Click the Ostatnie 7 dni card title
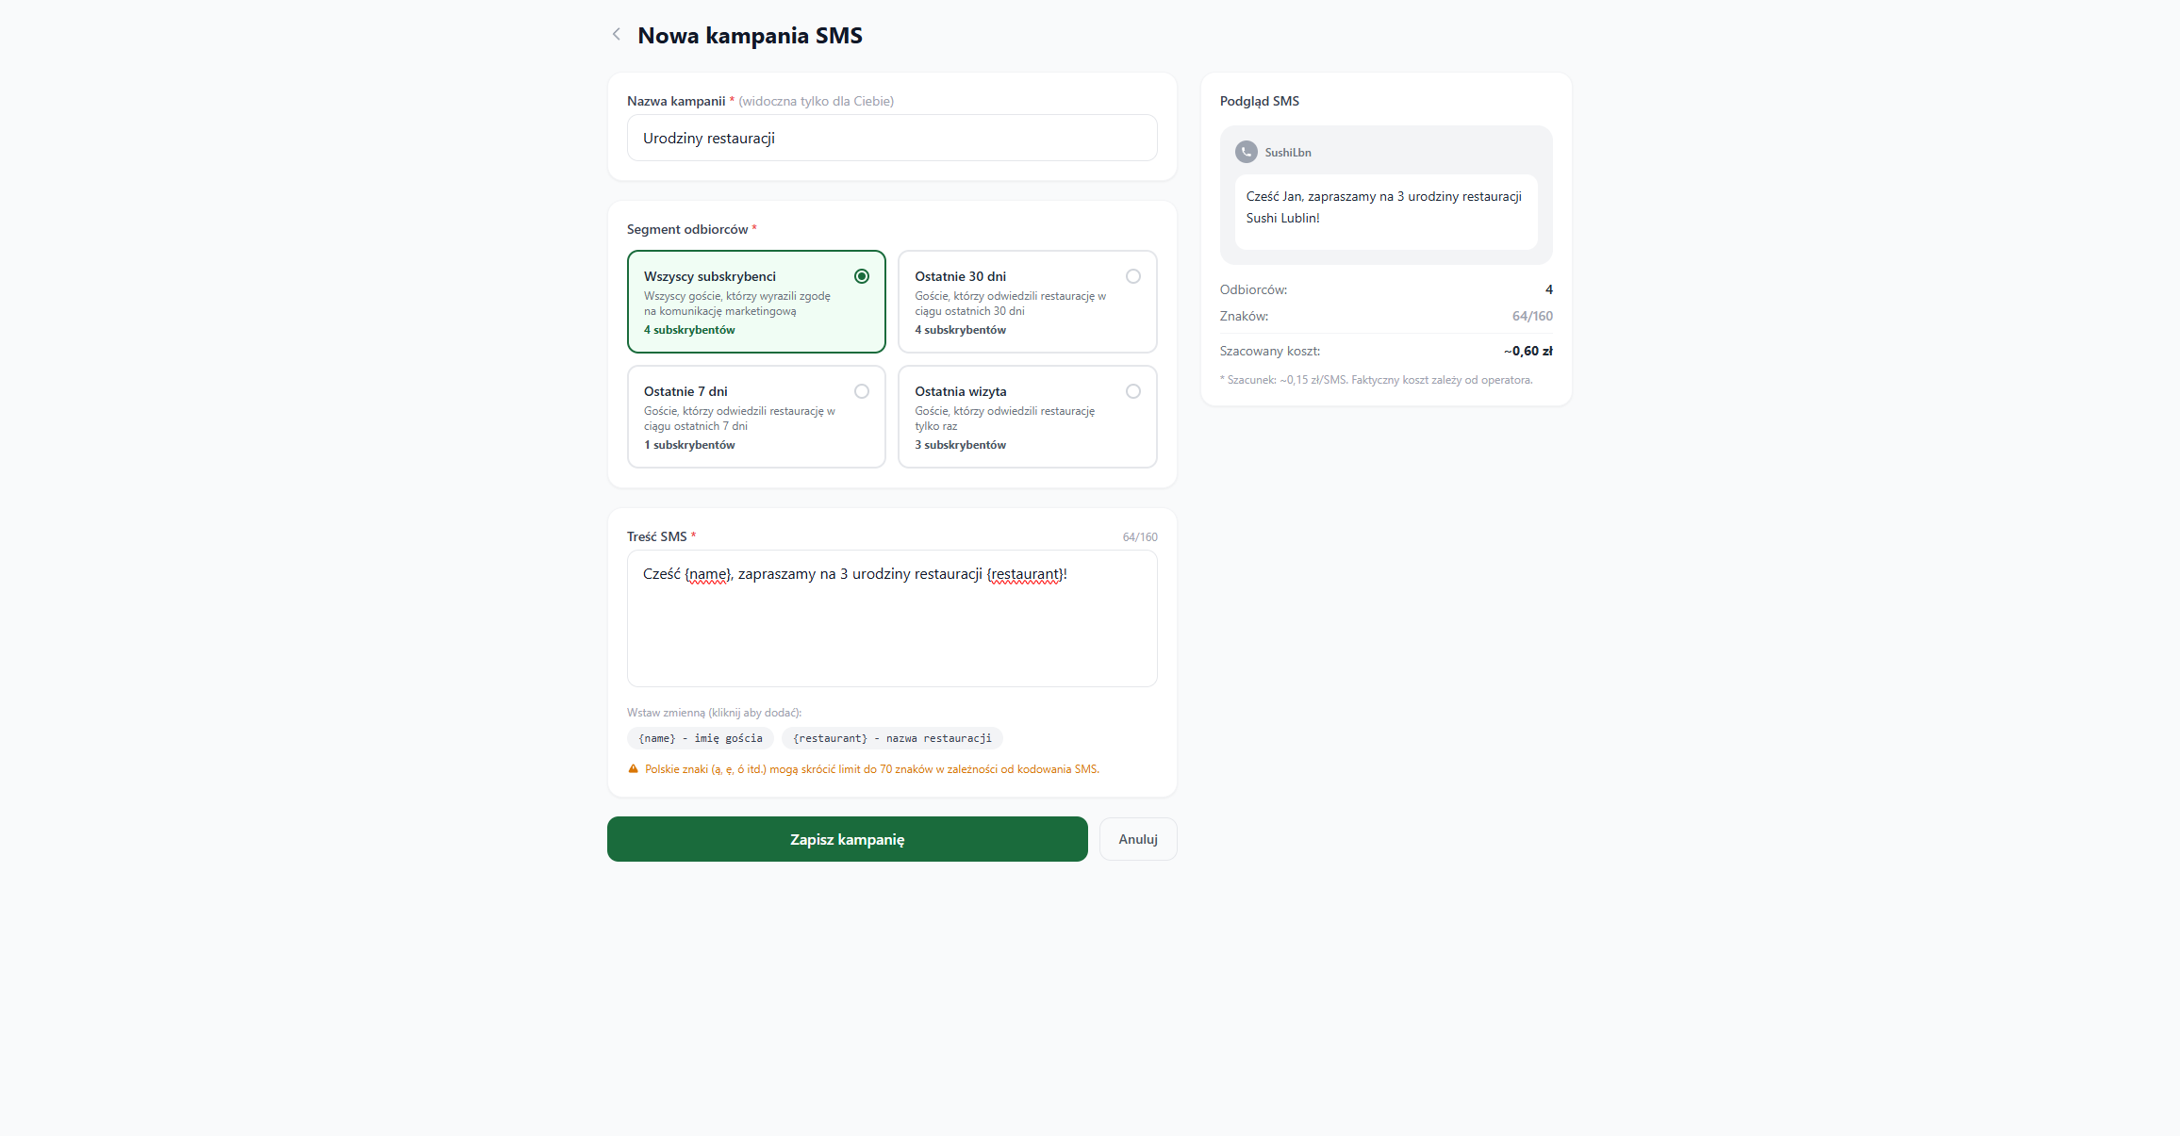The width and height of the screenshot is (2180, 1136). 685,391
